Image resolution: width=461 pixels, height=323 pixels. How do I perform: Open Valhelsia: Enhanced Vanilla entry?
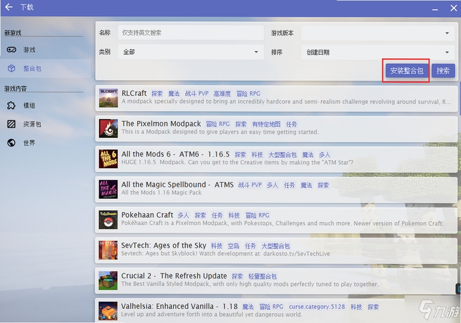click(277, 310)
